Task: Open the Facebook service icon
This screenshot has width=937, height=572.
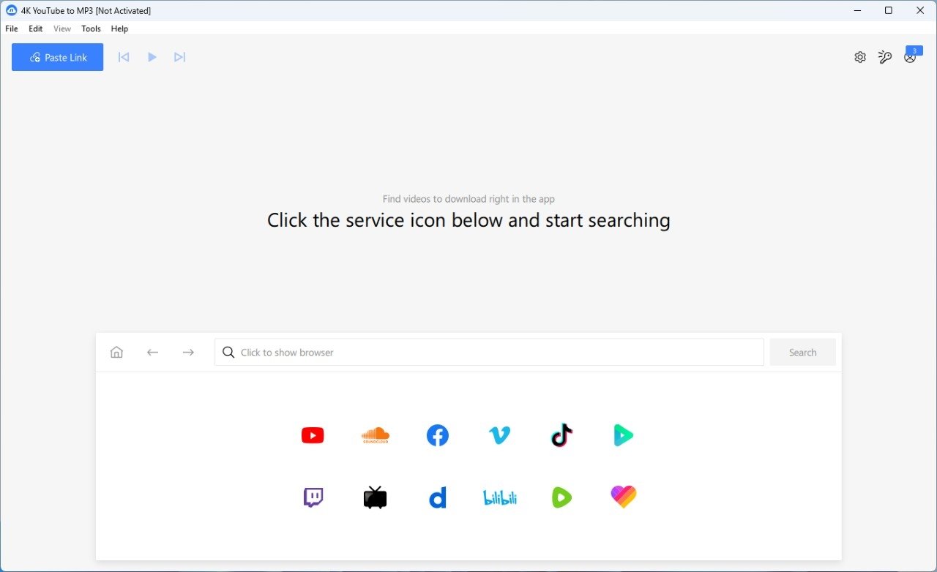Action: click(x=438, y=435)
